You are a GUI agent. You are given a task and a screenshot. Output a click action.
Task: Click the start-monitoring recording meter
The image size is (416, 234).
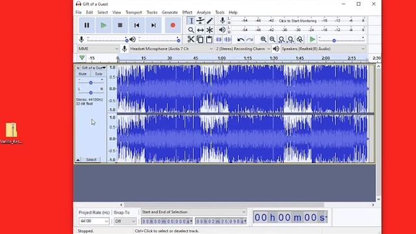[x=298, y=21]
